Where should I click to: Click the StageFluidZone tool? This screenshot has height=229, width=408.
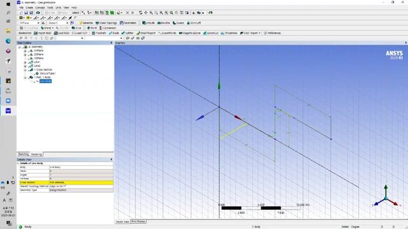click(x=190, y=33)
